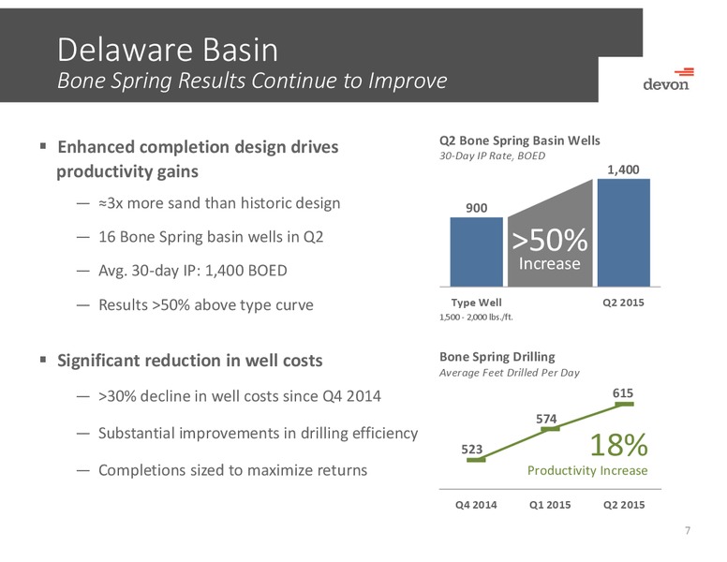Click 'Bone Spring Drilling' chart title
Image resolution: width=727 pixels, height=562 pixels.
point(497,357)
